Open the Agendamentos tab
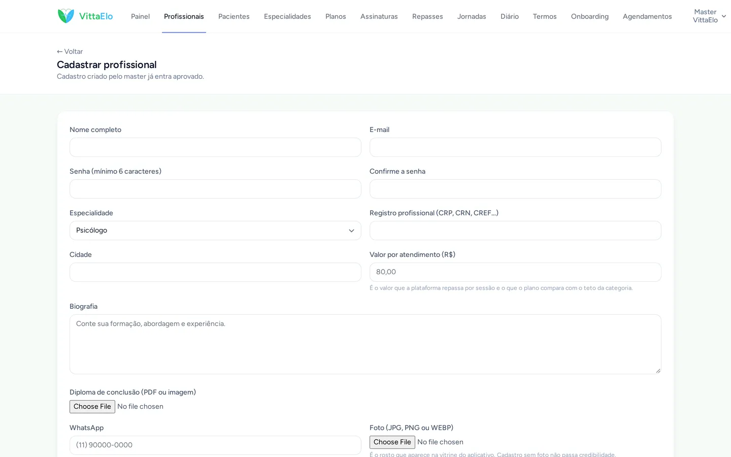Screen dimensions: 731x457 (647, 16)
